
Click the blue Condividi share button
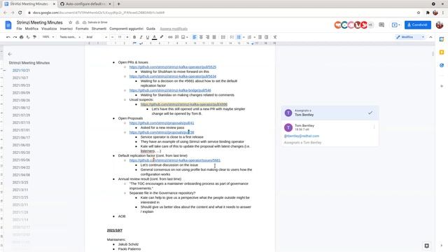pyautogui.click(x=418, y=25)
